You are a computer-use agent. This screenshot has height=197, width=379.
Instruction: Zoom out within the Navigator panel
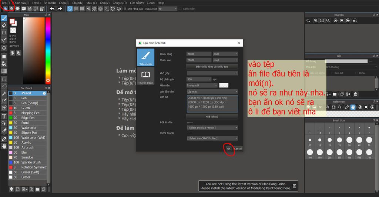click(328, 20)
